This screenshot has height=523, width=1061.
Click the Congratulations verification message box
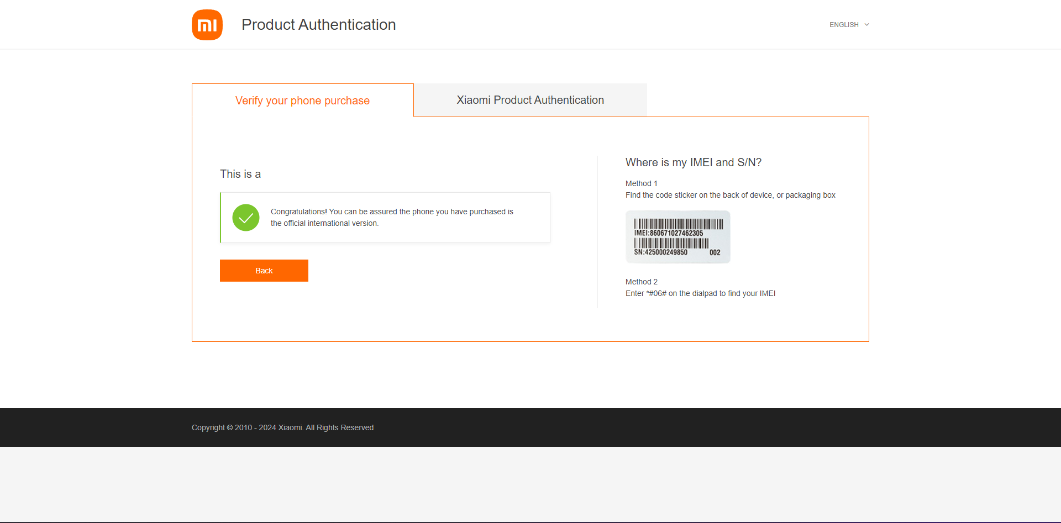tap(385, 218)
